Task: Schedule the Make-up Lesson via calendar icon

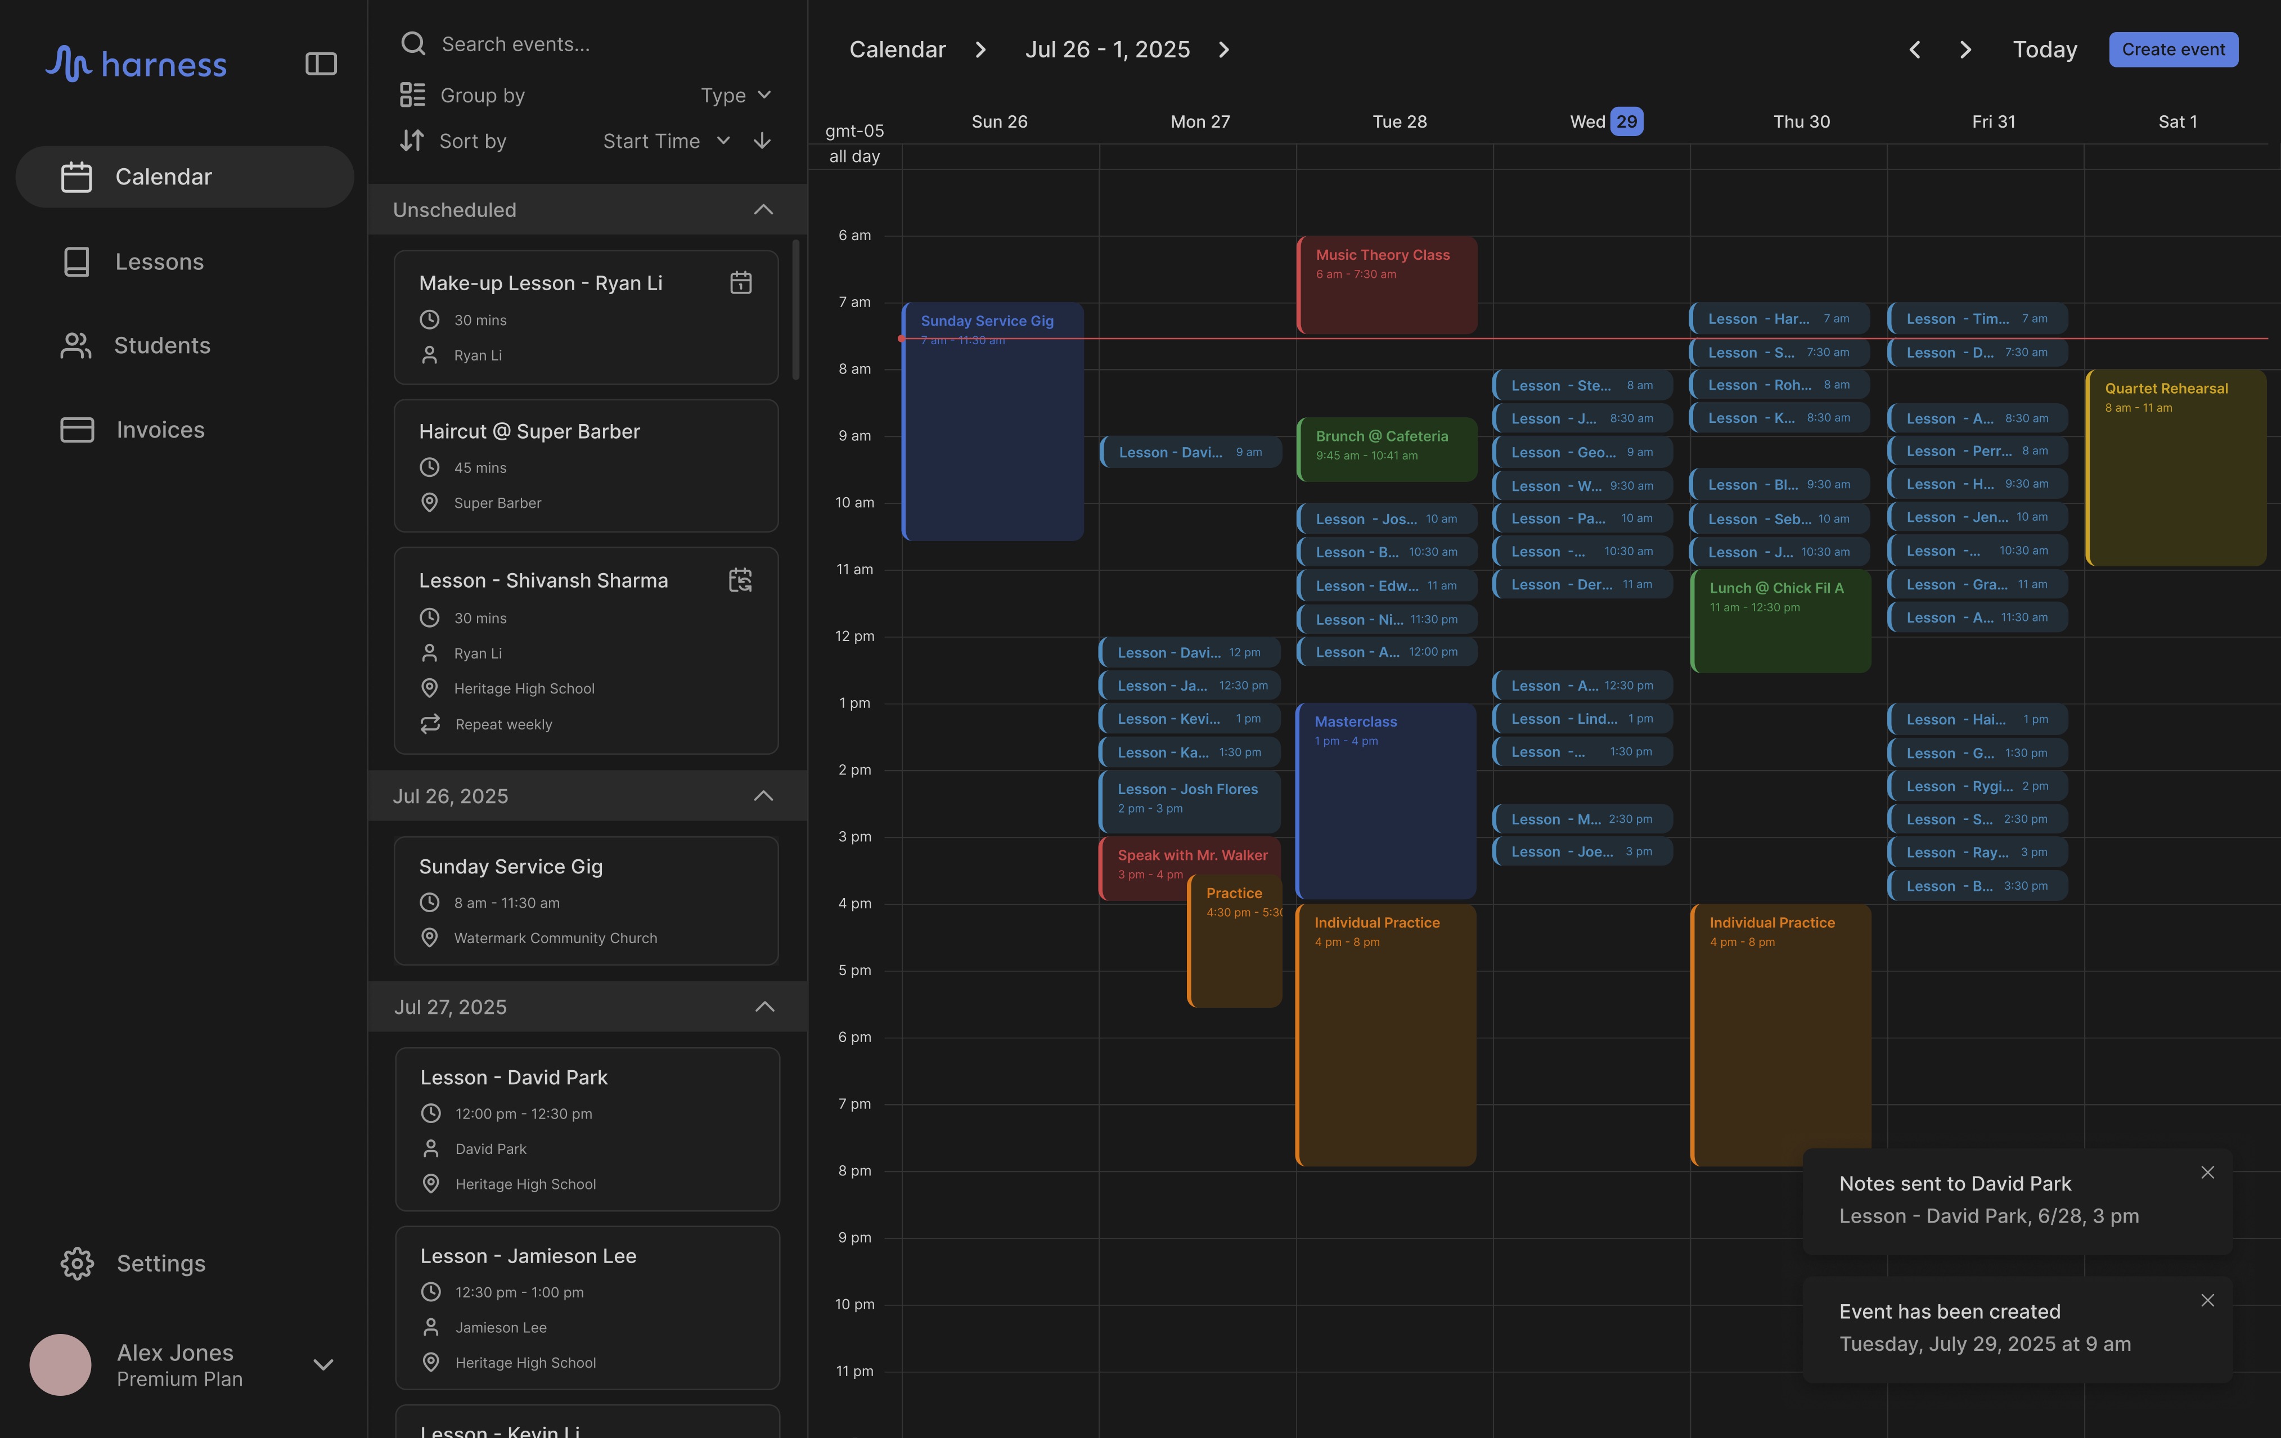Action: [x=741, y=282]
